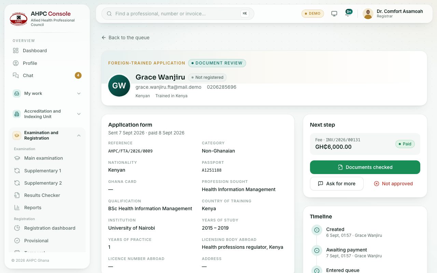Image resolution: width=437 pixels, height=273 pixels.
Task: Click the institution University of Nairobi
Action: click(x=131, y=228)
